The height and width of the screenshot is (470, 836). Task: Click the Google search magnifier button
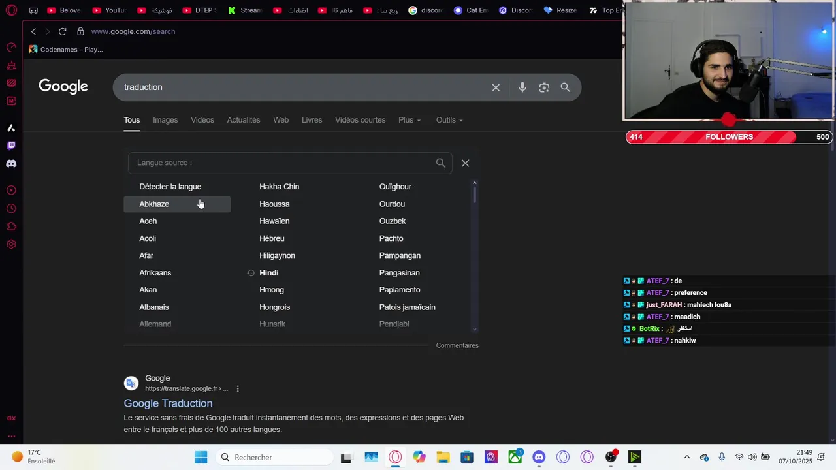pos(566,87)
